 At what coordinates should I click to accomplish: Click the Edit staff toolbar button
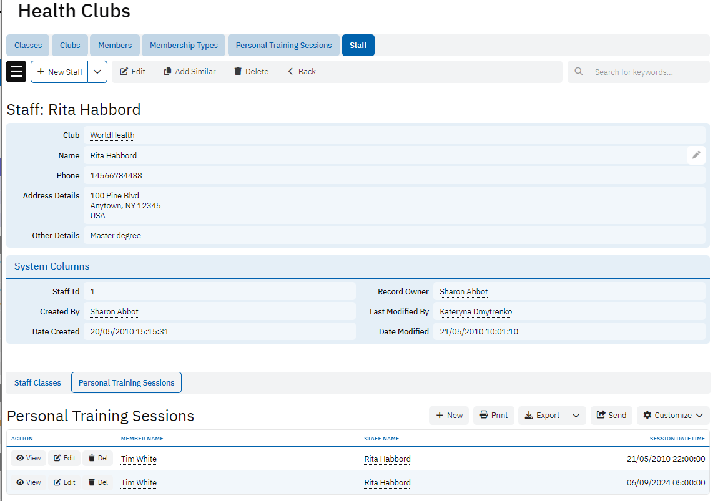tap(132, 72)
